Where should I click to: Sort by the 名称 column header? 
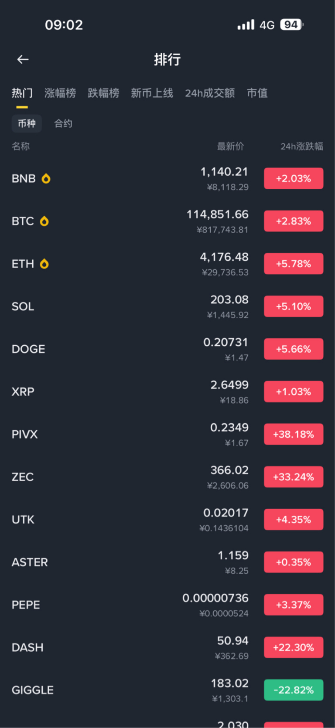click(21, 146)
